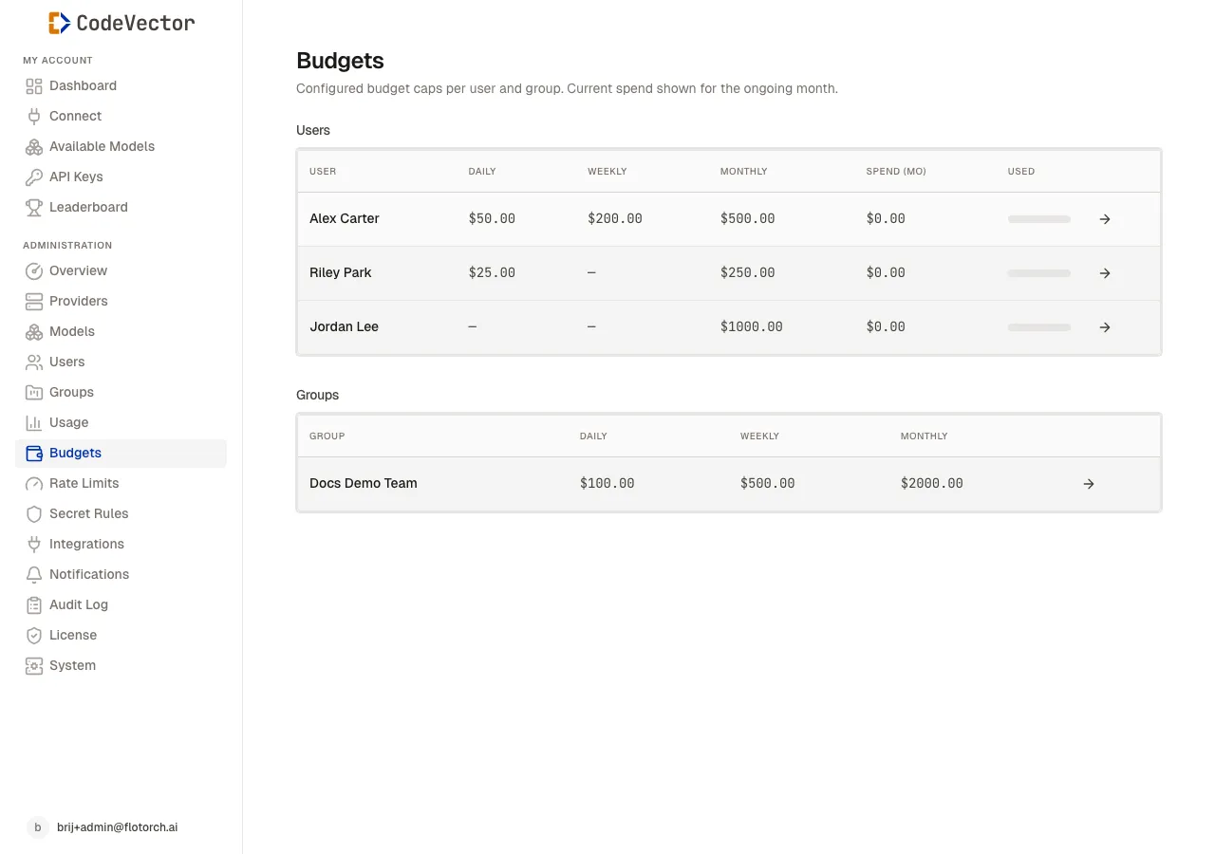Screen dimensions: 1215x854
Task: Click the group's $100.00 daily budget
Action: pos(607,484)
